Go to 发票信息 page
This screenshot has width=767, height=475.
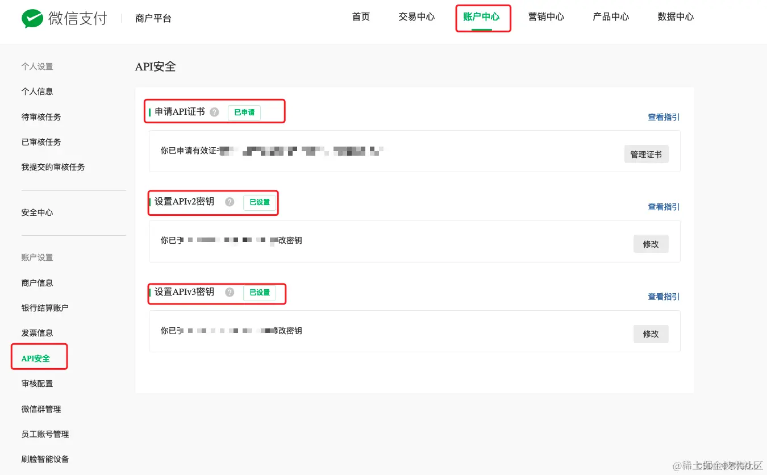(x=37, y=333)
